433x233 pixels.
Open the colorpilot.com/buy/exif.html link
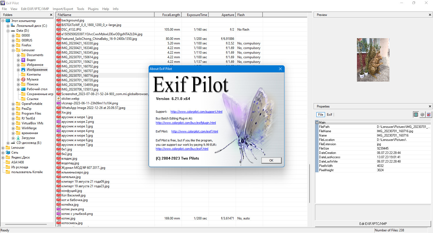click(182, 149)
